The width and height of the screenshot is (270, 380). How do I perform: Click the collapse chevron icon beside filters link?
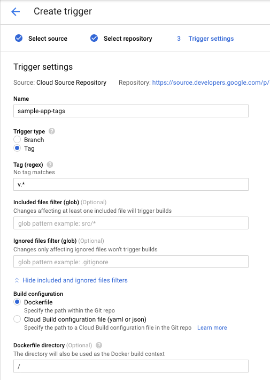tap(17, 280)
